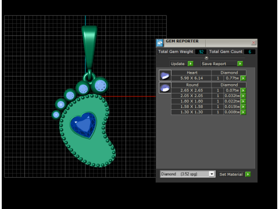This screenshot has height=209, width=279.
Task: Select the 2.05 X 2.05 size cell
Action: [x=191, y=96]
